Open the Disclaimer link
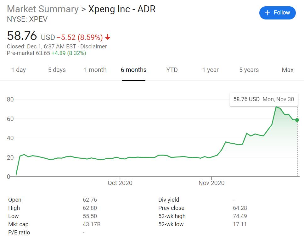The image size is (304, 241). [x=93, y=47]
